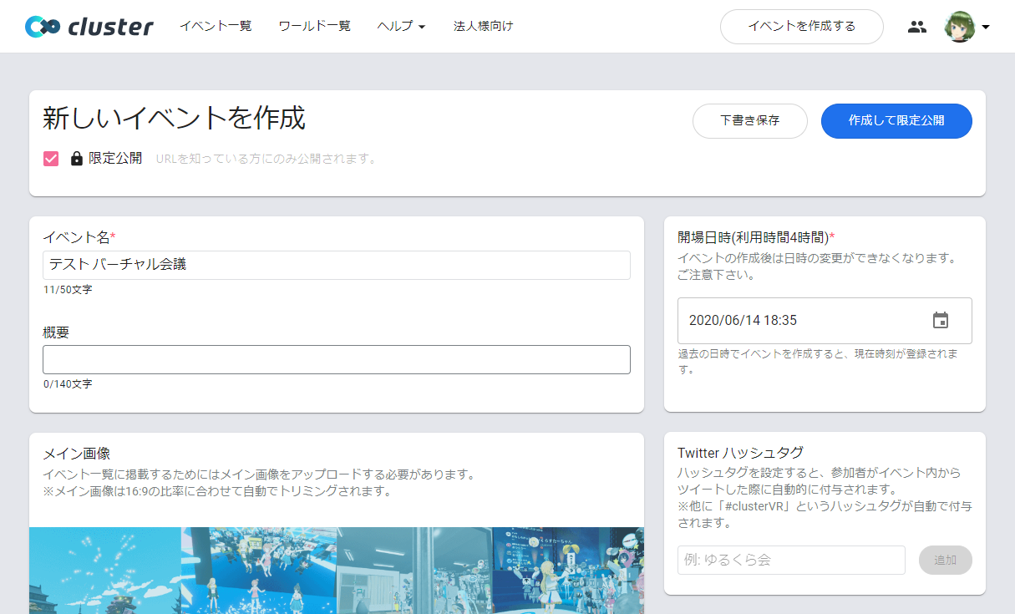Click the cluster logo icon
Screen dimensions: 1015x614
42,26
